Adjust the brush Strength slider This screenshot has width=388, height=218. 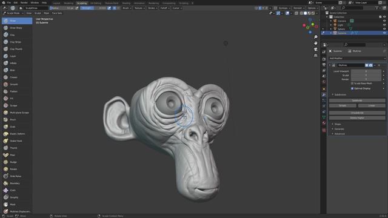(x=93, y=8)
